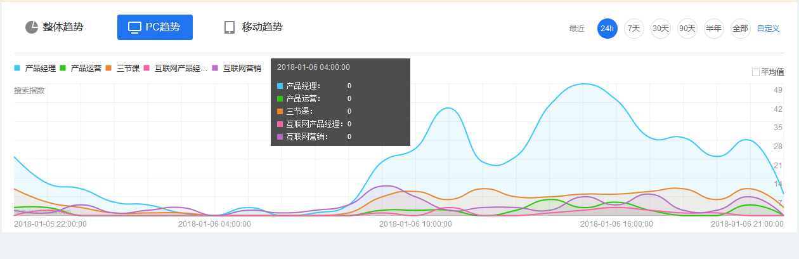
Task: Select the 24h time range
Action: 607,29
